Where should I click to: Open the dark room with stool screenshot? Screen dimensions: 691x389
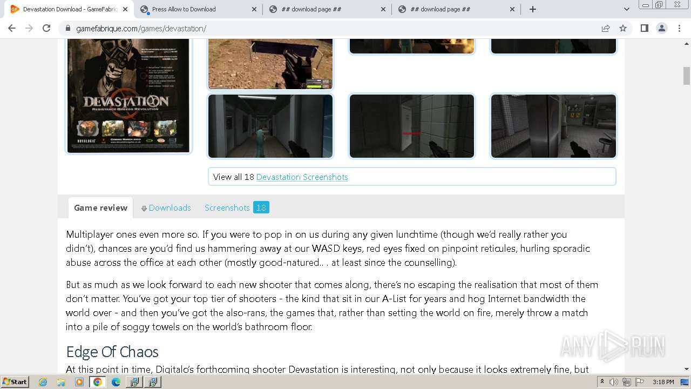tap(553, 126)
